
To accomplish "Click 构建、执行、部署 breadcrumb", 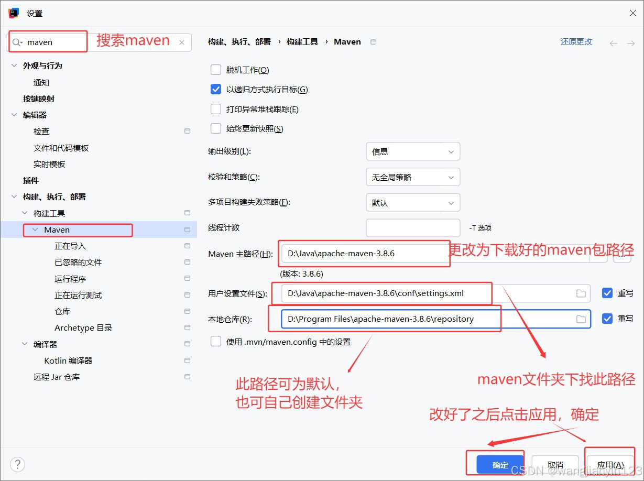I will click(239, 42).
